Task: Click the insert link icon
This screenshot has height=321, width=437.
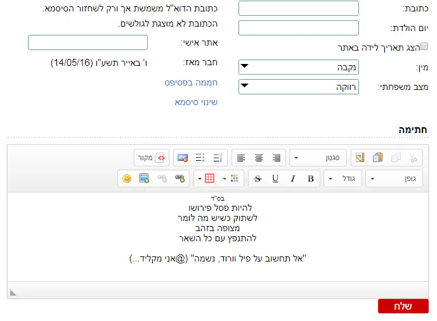Action: [179, 179]
